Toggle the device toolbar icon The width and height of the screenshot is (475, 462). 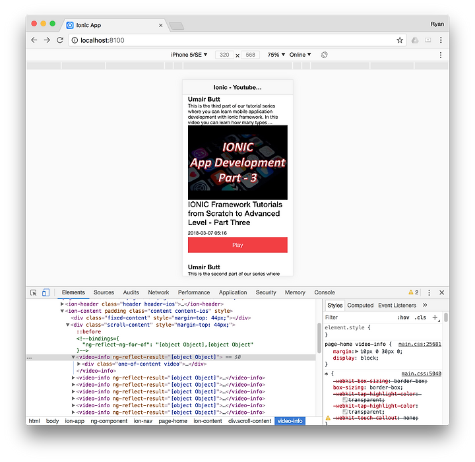[x=46, y=292]
